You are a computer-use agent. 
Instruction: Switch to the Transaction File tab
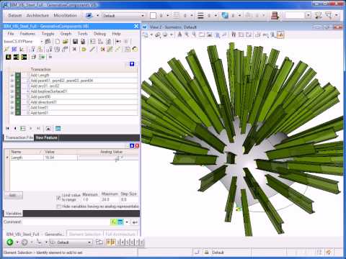19,137
